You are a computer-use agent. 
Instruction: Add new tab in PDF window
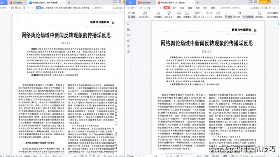(x=198, y=2)
